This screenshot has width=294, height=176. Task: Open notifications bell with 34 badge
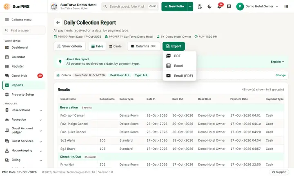click(x=219, y=7)
